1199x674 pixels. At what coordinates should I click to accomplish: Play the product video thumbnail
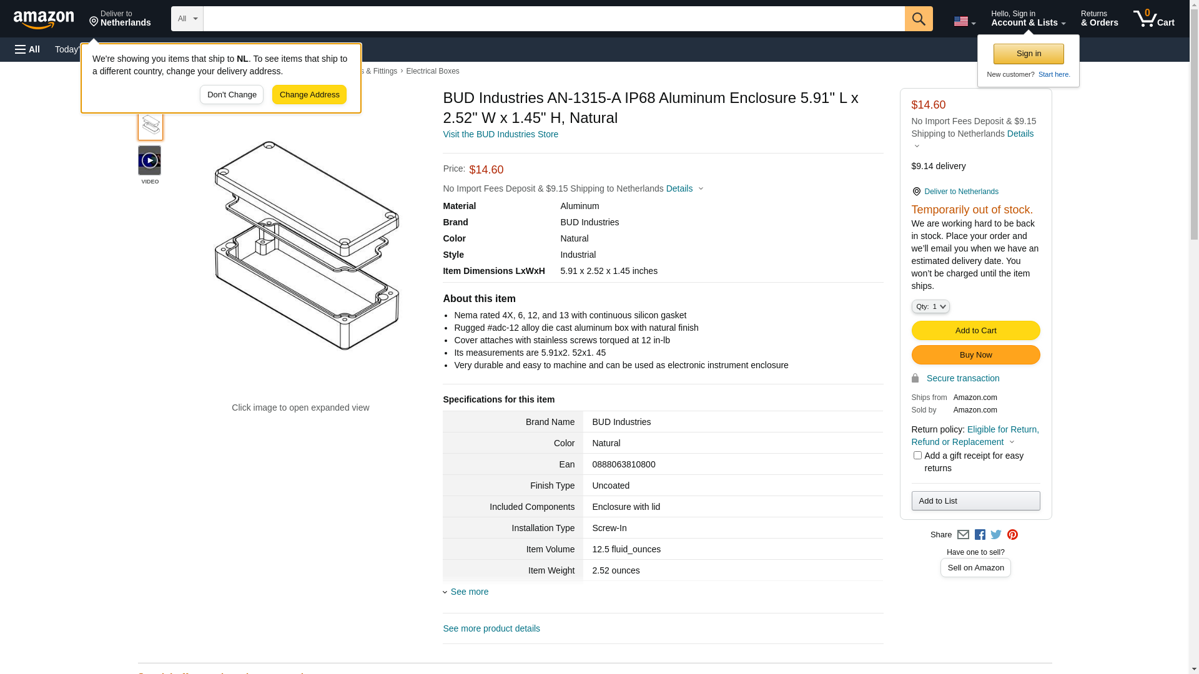pyautogui.click(x=149, y=161)
